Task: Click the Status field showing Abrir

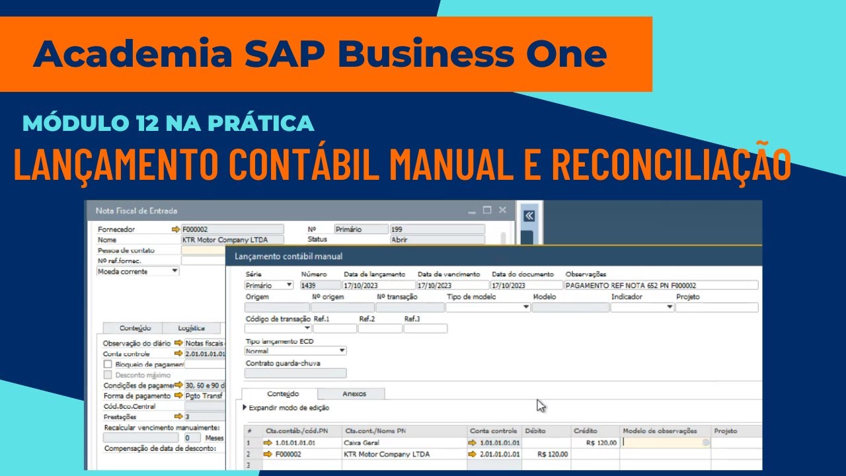Action: pyautogui.click(x=437, y=240)
